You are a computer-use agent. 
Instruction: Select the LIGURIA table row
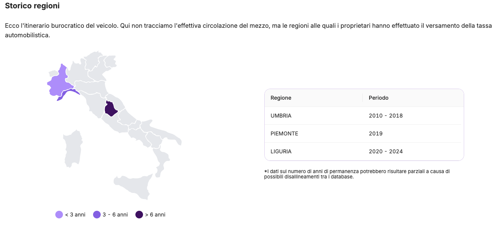click(x=364, y=151)
